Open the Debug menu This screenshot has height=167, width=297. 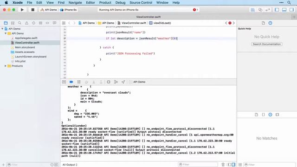[x=120, y=2]
